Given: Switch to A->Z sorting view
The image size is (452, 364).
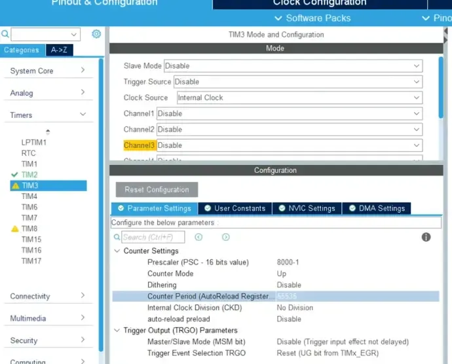Looking at the screenshot, I should pos(59,50).
